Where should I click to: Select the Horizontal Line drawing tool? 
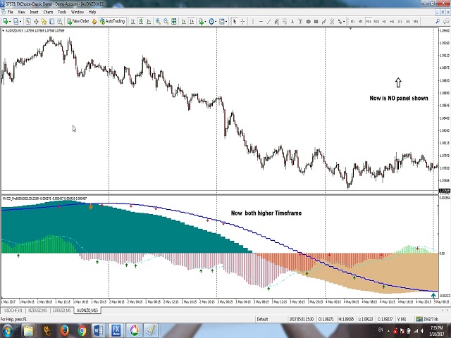261,22
